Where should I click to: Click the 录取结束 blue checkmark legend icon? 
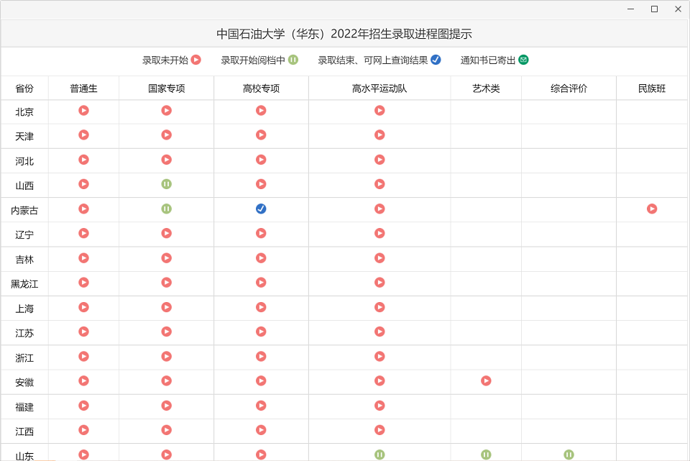[x=436, y=60]
